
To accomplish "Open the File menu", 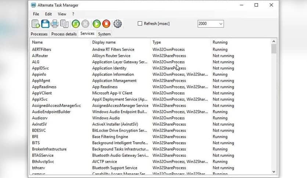I will tap(36, 14).
